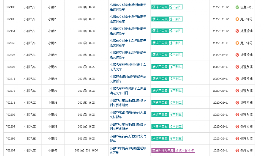Click red feedback status icon in row 702211
This screenshot has height=156, width=264.
pyautogui.click(x=237, y=103)
